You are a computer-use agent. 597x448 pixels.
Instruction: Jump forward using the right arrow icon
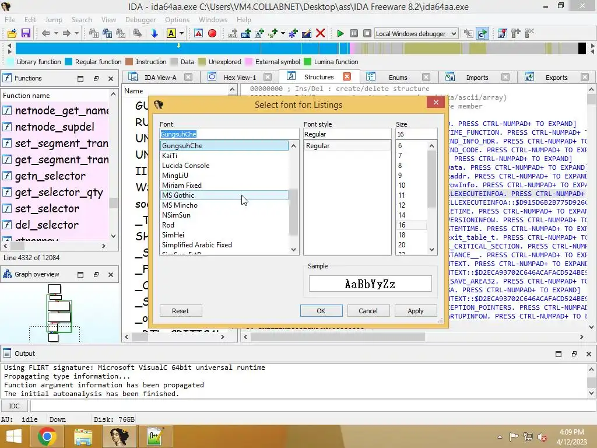point(66,33)
